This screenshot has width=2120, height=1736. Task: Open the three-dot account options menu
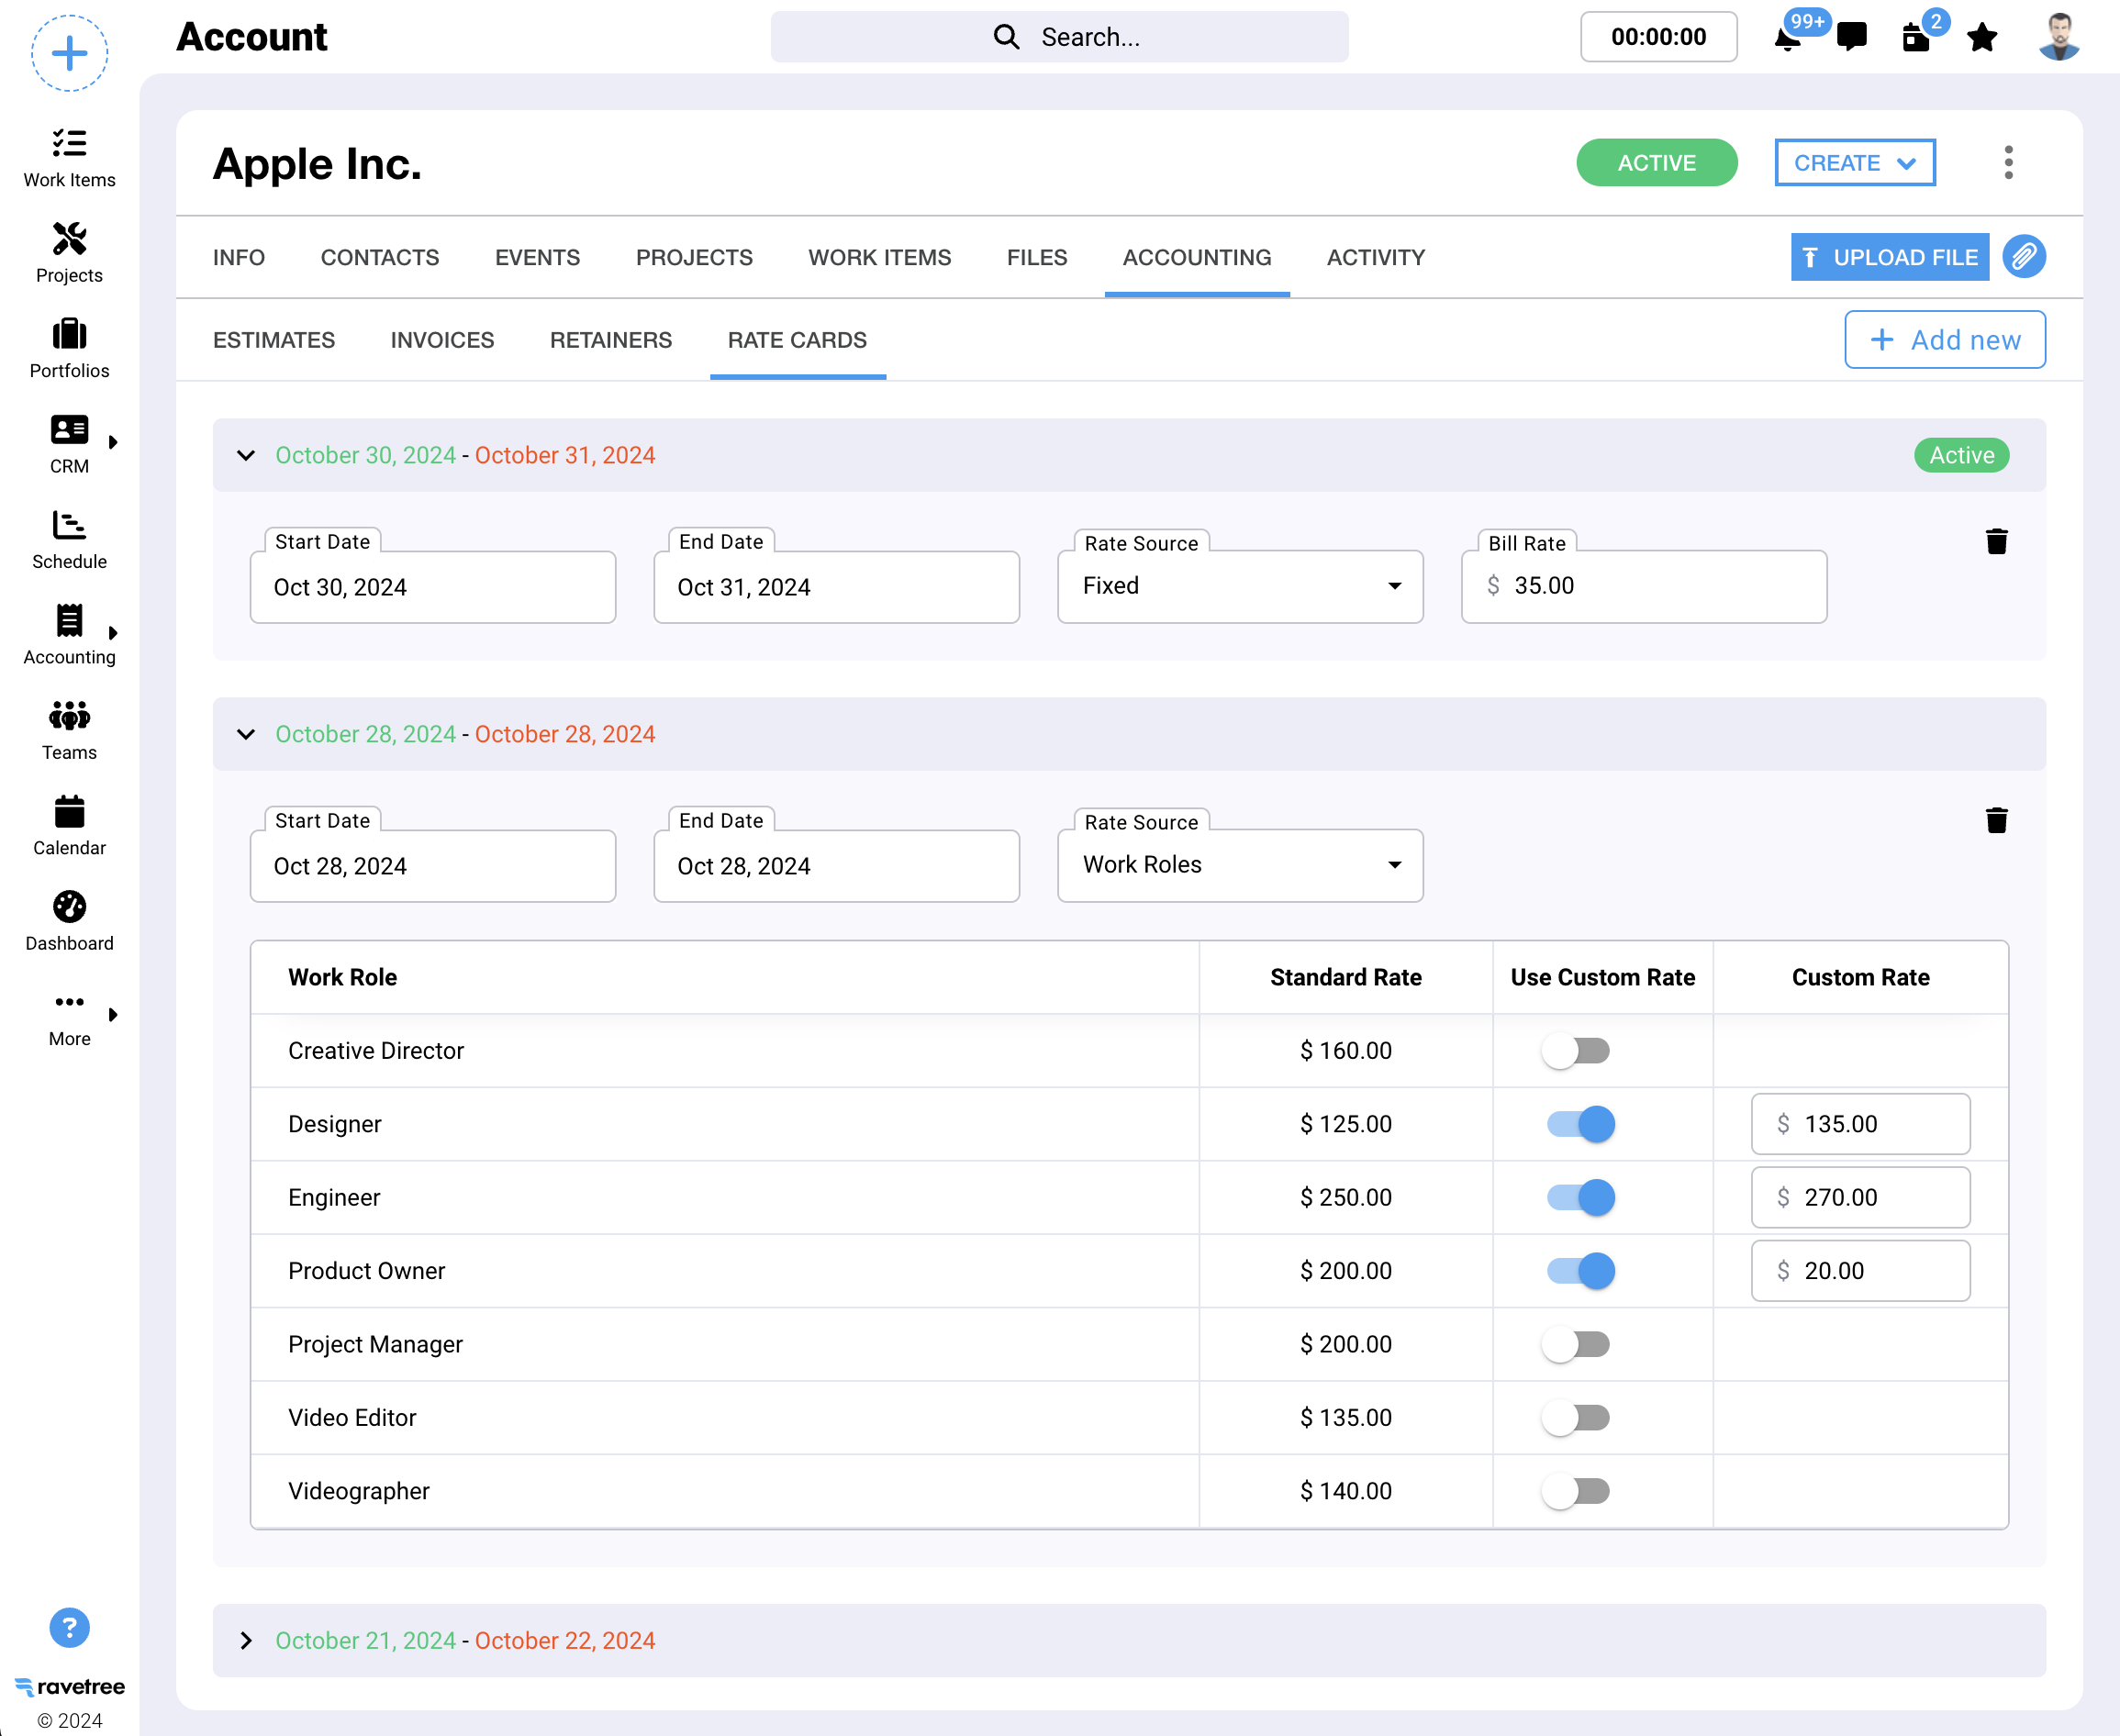(x=2008, y=163)
